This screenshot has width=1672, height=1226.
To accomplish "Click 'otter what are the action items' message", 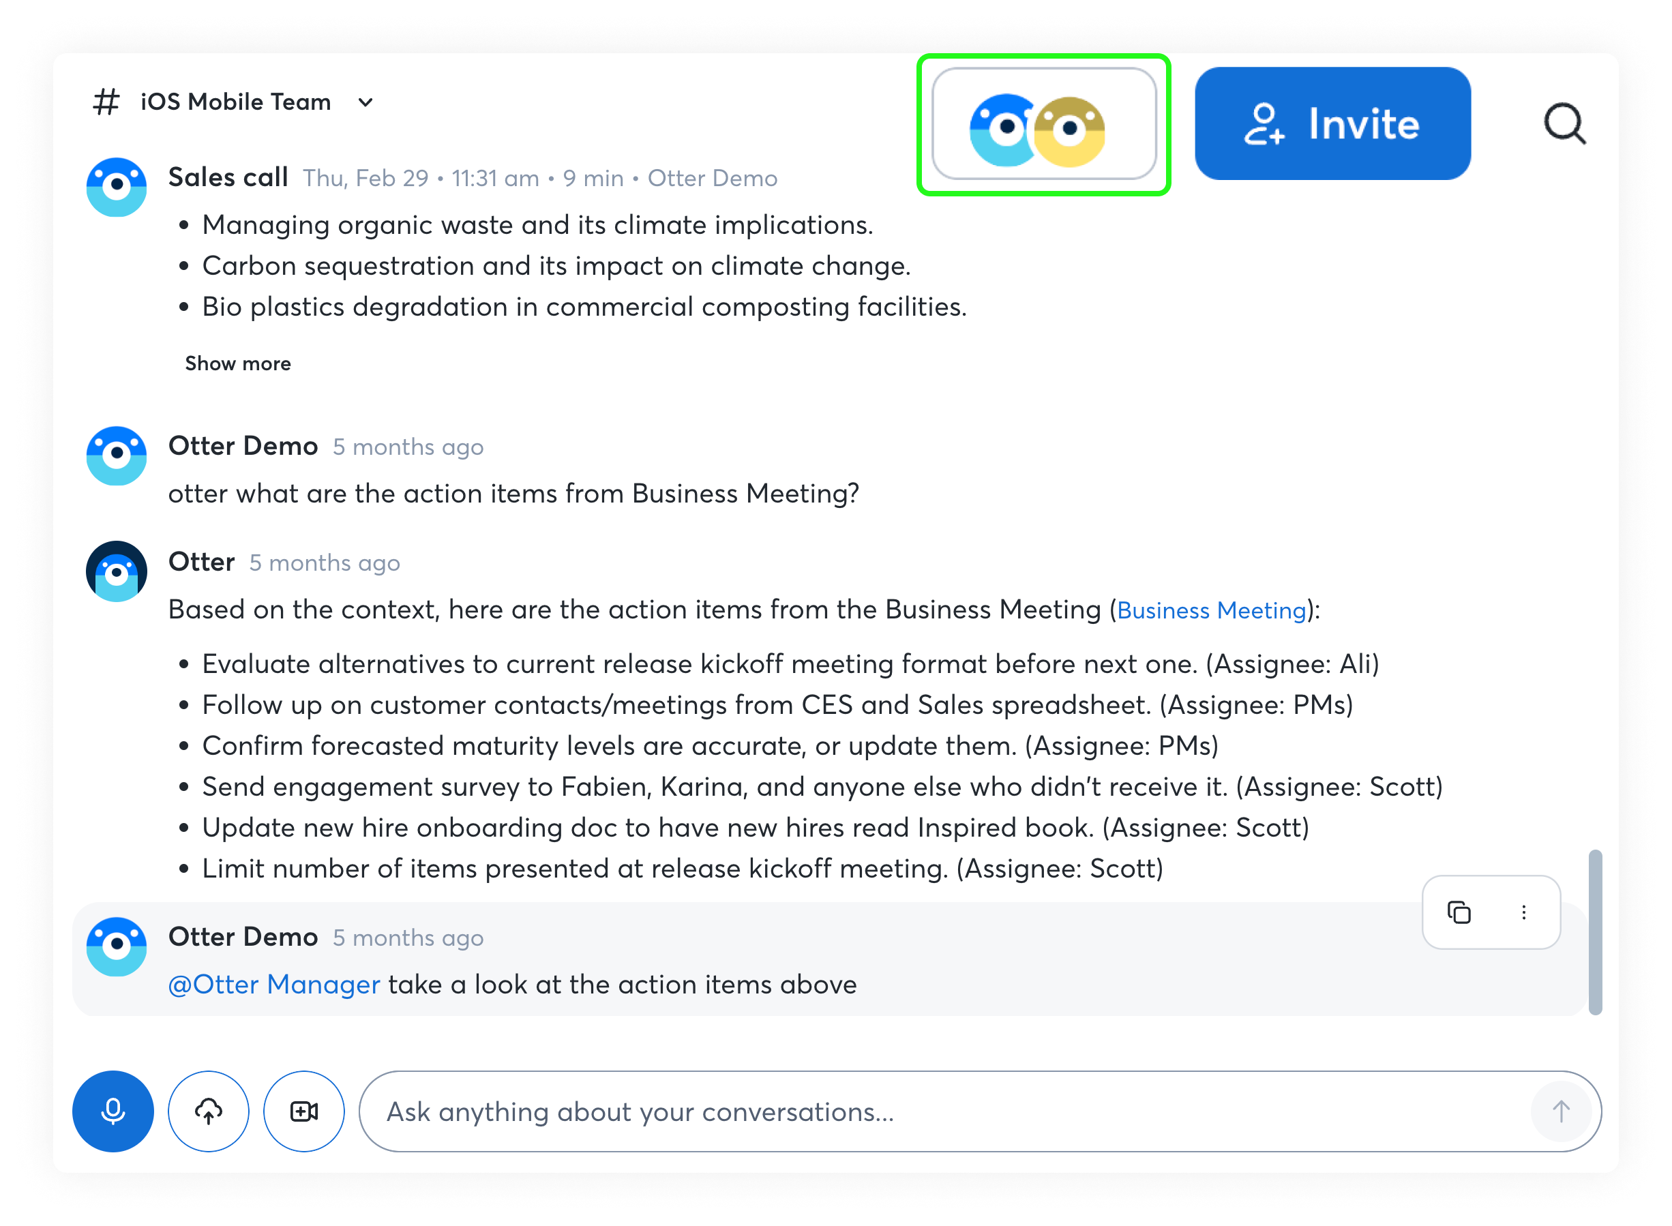I will tap(513, 494).
